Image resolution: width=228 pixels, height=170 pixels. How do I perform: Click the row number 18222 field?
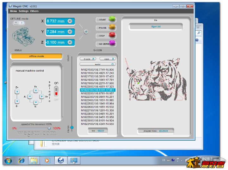98,131
